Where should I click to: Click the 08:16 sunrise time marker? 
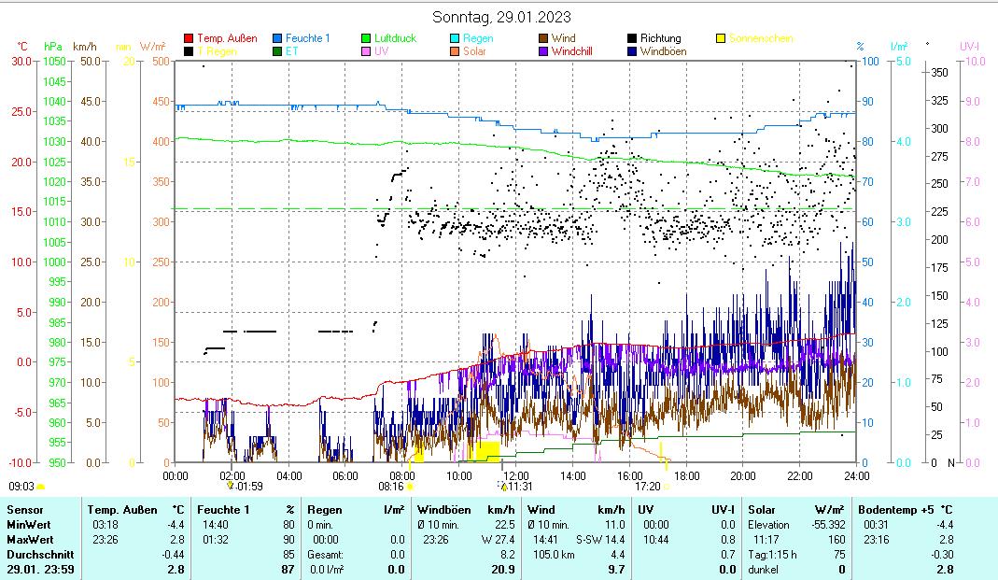(390, 486)
